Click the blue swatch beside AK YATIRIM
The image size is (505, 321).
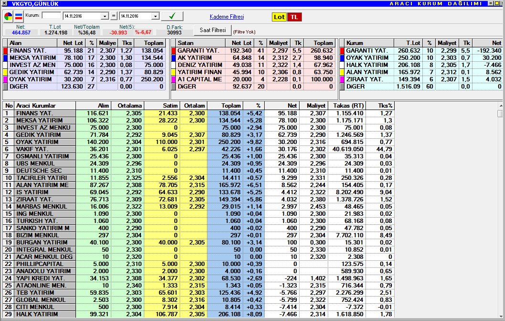click(x=173, y=58)
